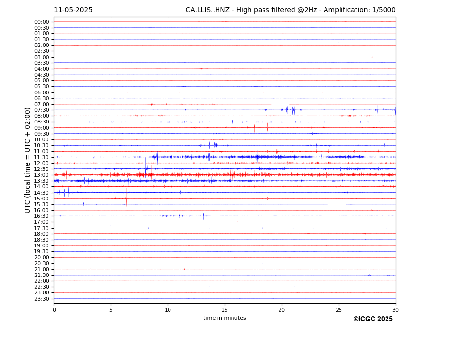Viewport: 449px width, 337px height.
Task: Click the ©ICGC 2025 copyright text
Action: (x=373, y=319)
